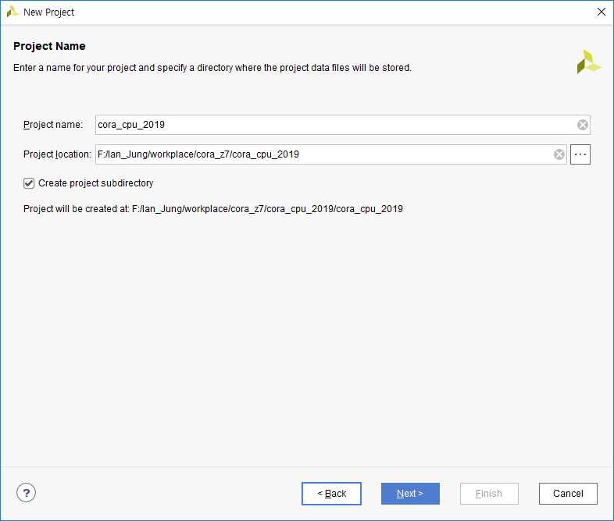Open help with the question mark icon
Viewport: 614px width, 521px height.
click(x=27, y=493)
